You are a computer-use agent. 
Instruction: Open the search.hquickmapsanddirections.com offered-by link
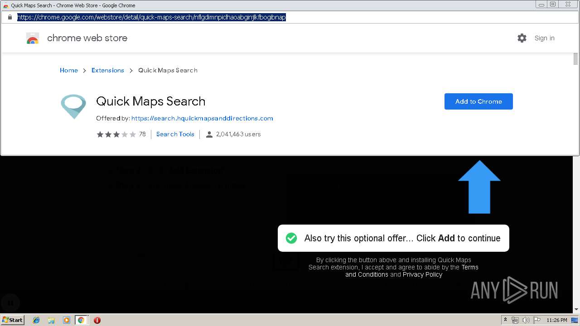click(202, 118)
